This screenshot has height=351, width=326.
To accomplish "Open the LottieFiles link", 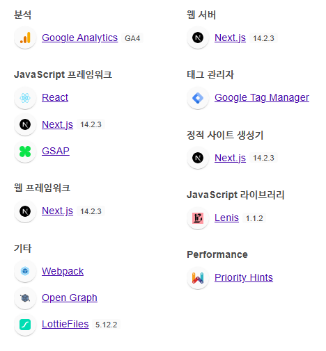I will point(65,324).
